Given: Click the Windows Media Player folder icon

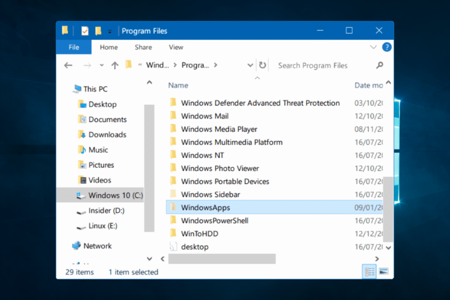Looking at the screenshot, I should [x=173, y=129].
